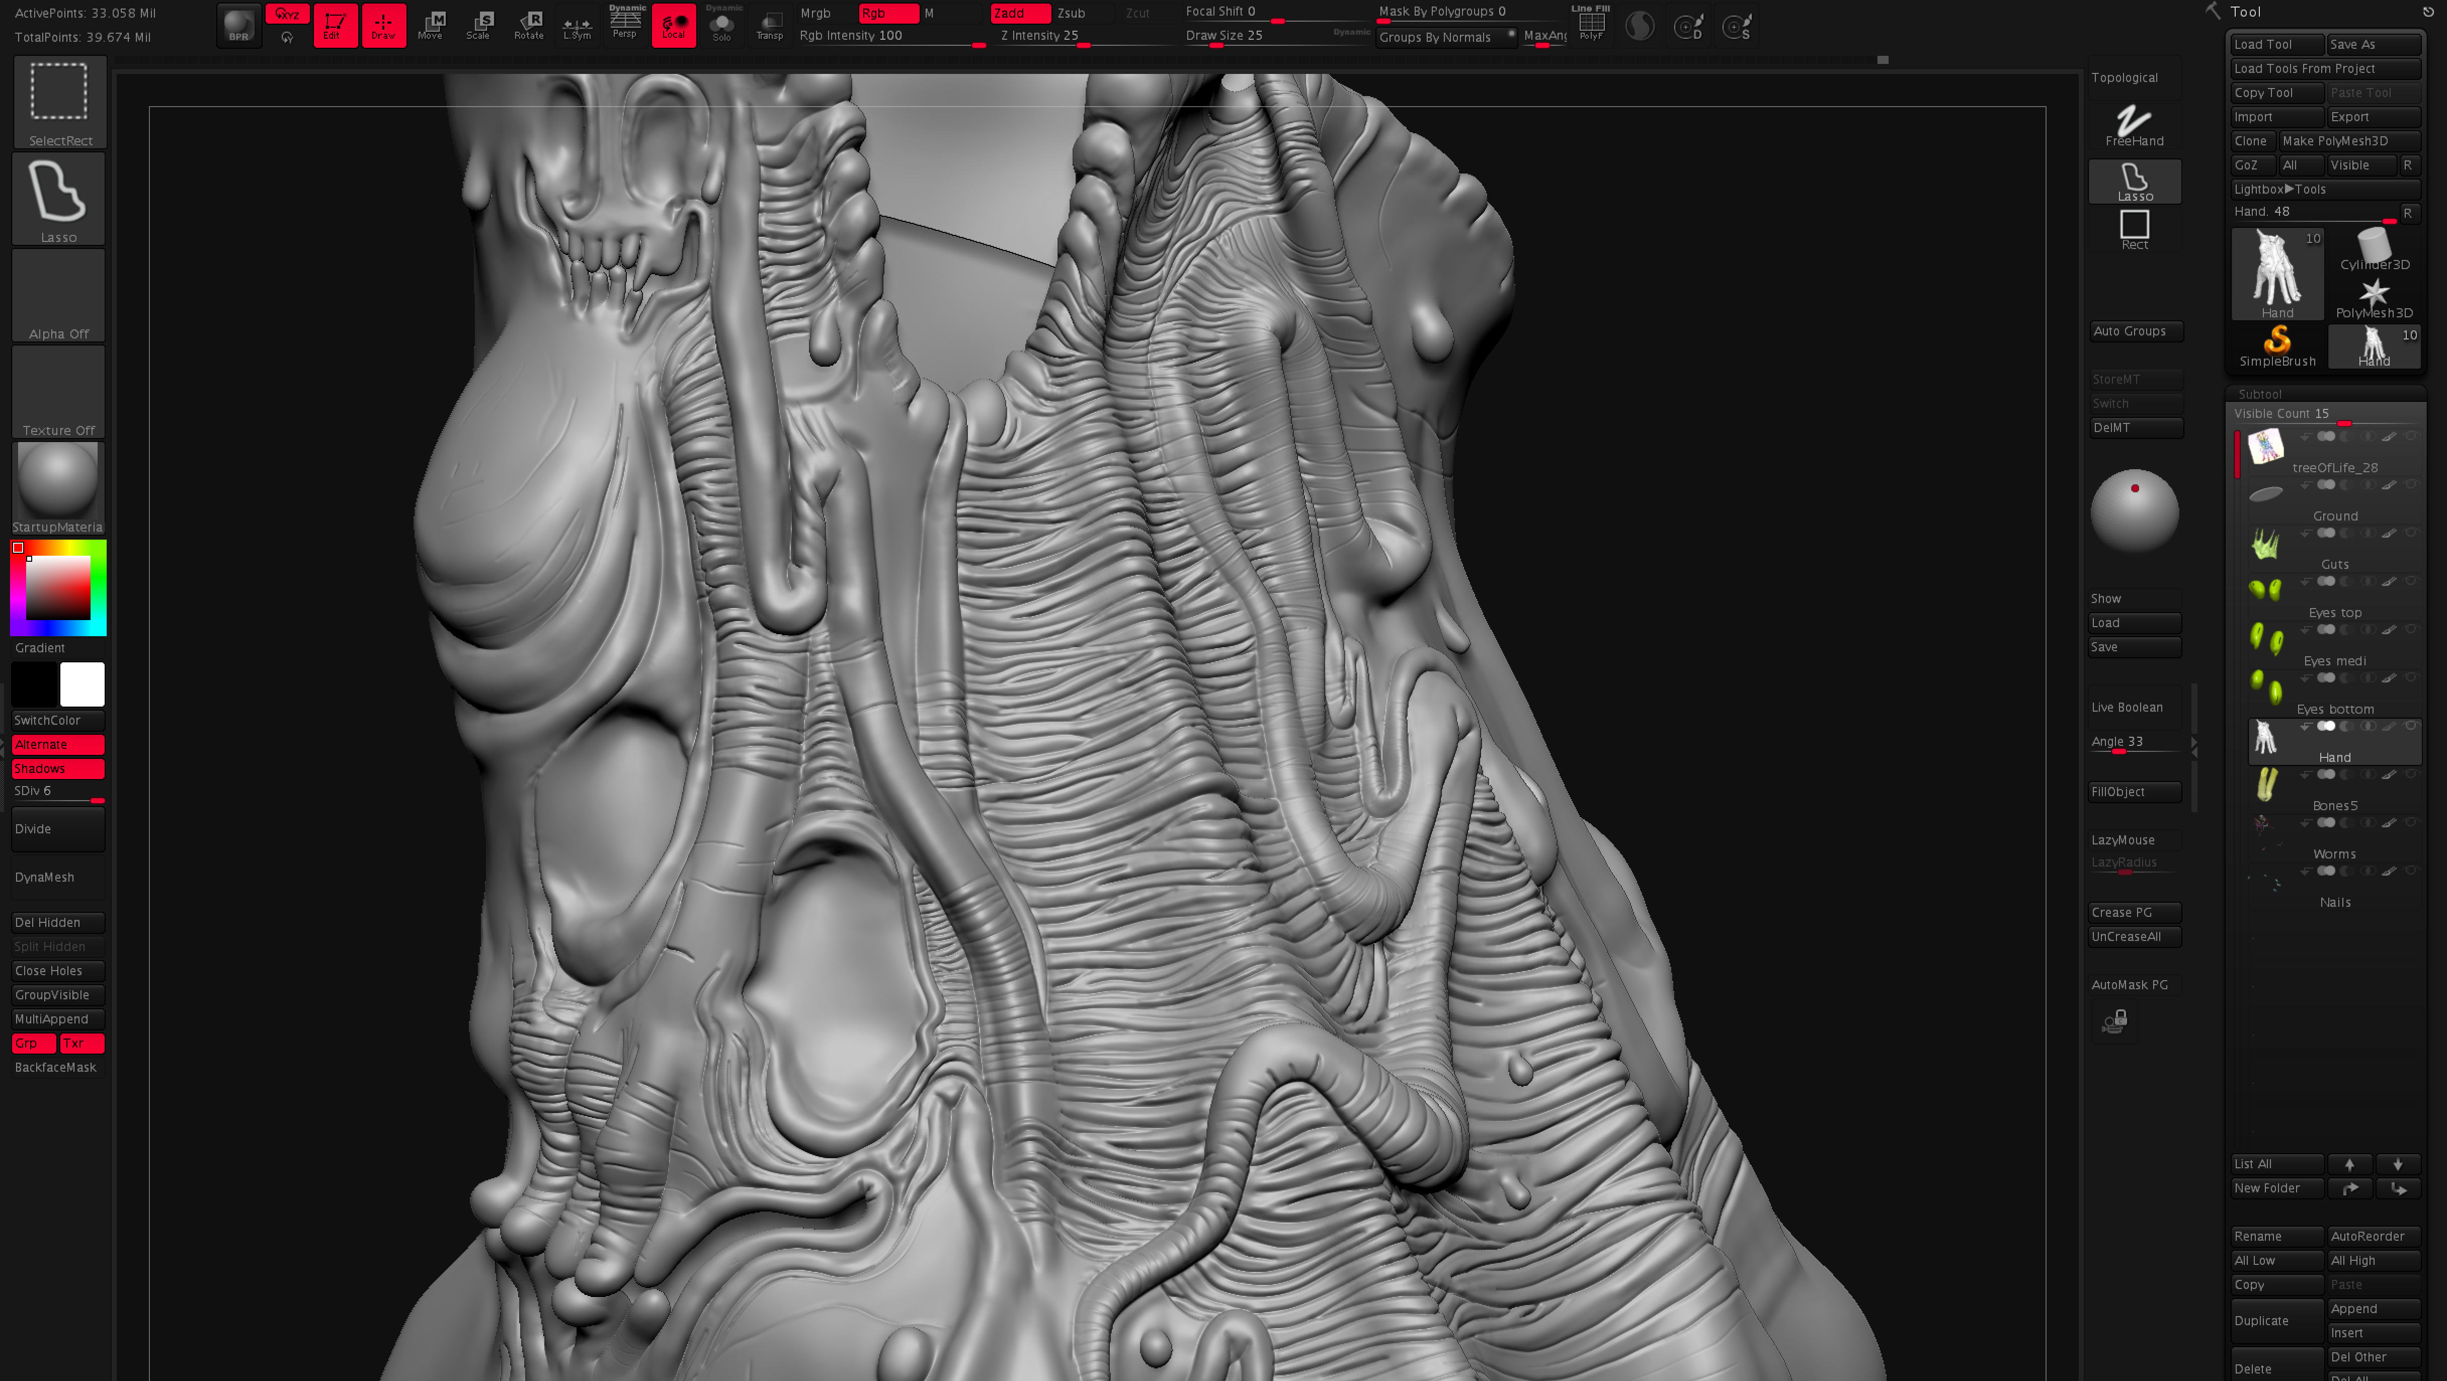Select the SelectRect brush icon
2447x1381 pixels.
click(59, 102)
